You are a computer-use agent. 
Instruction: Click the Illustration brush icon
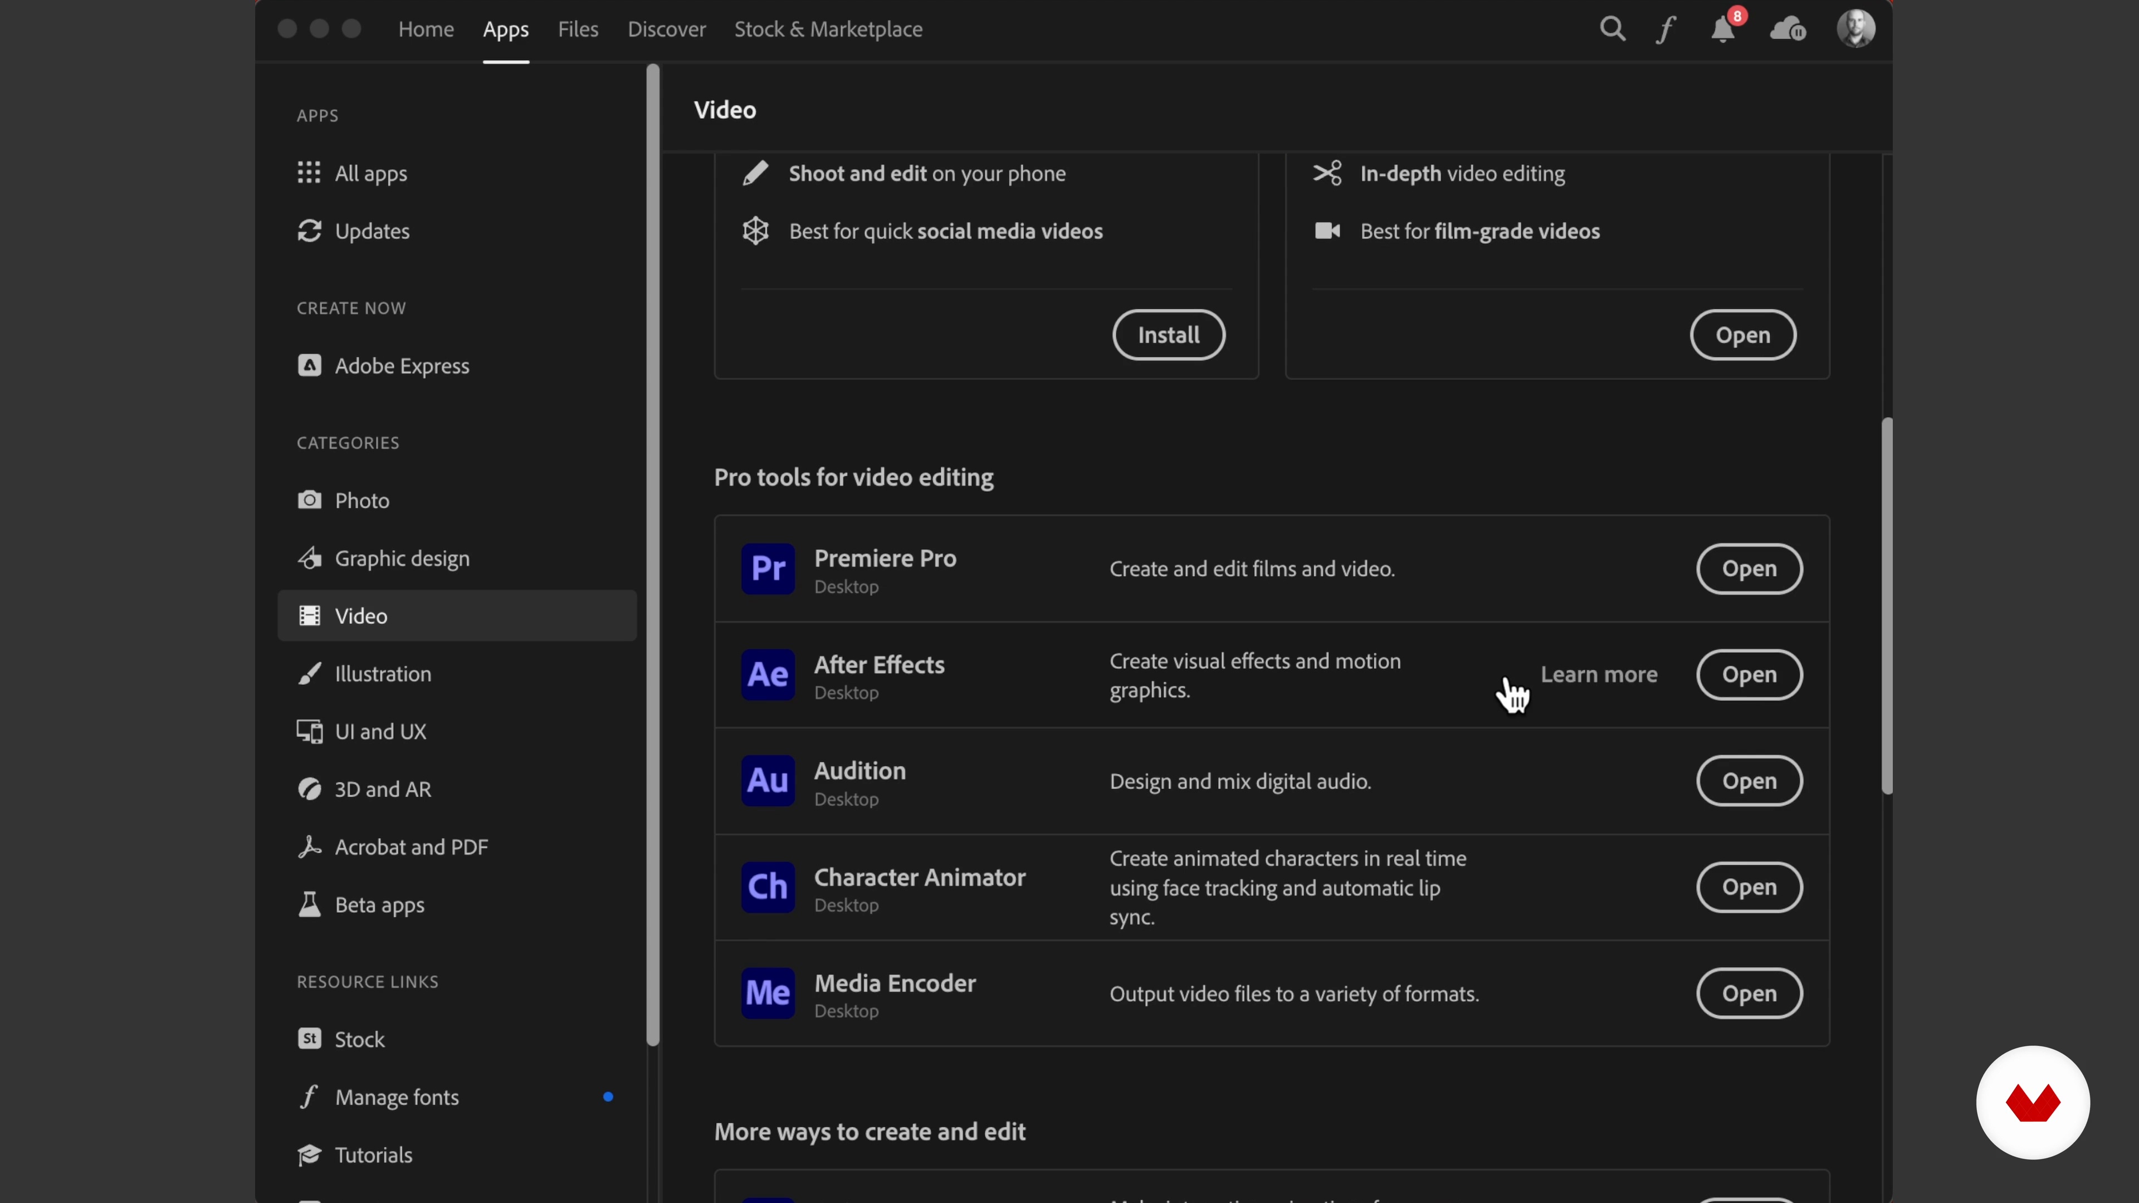point(309,673)
